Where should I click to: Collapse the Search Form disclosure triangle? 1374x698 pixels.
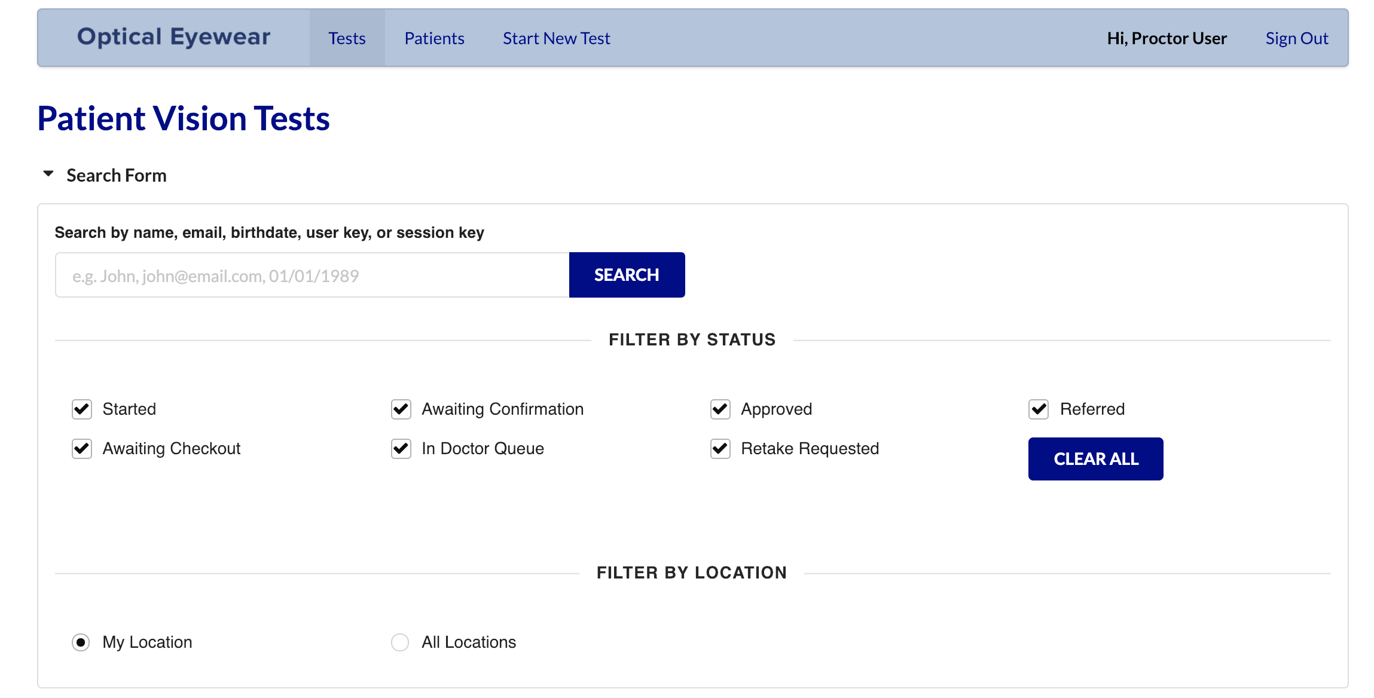48,174
